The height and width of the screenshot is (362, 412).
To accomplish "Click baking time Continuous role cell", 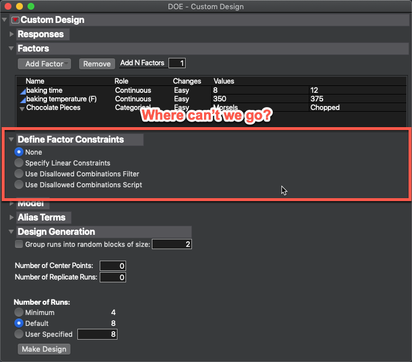I will tap(133, 91).
